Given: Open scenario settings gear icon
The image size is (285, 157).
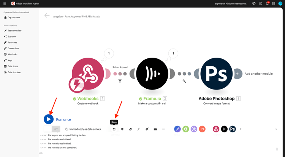Looking at the screenshot, I should pos(122,129).
